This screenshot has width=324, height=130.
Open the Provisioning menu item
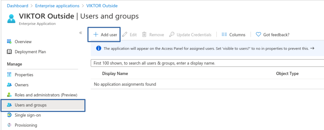click(26, 125)
